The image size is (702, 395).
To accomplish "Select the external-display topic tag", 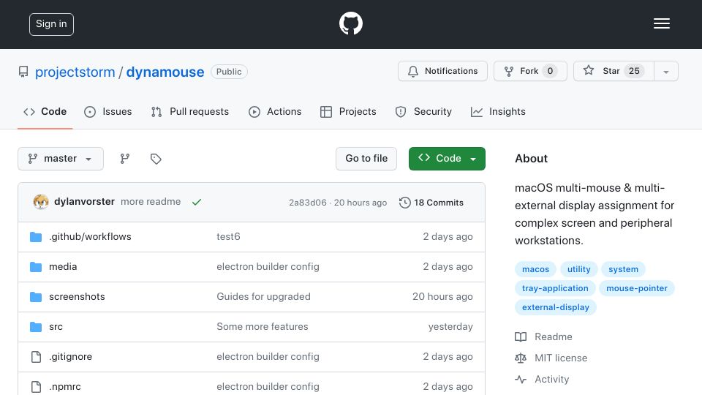I will (x=556, y=308).
